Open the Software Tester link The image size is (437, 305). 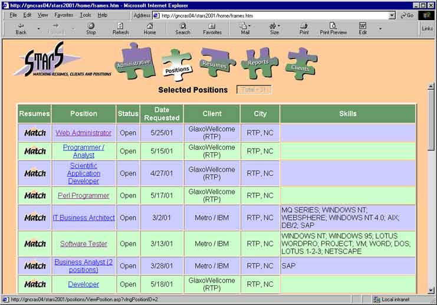point(84,244)
